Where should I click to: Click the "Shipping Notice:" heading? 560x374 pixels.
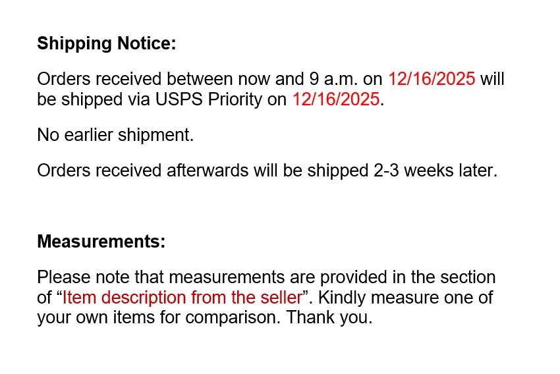tap(107, 44)
